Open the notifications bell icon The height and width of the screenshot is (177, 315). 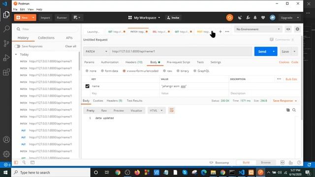tap(255, 18)
